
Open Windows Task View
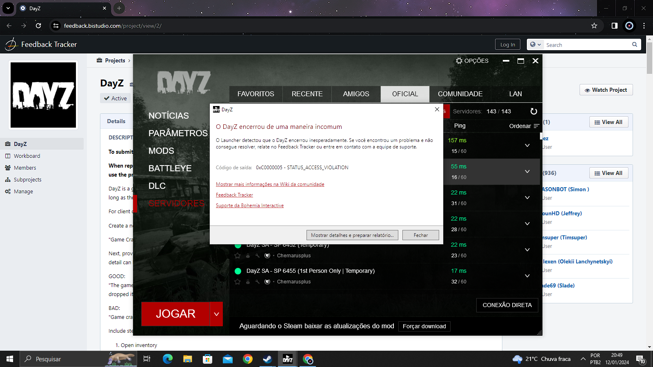(x=147, y=359)
